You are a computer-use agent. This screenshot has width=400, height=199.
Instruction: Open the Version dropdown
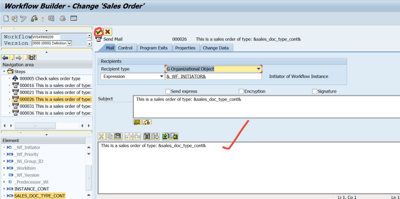(x=70, y=43)
